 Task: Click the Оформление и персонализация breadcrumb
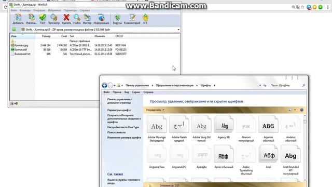[174, 85]
